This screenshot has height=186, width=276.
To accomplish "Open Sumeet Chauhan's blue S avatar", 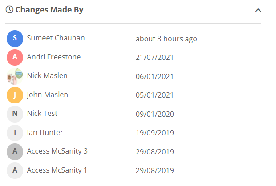I will [x=15, y=39].
